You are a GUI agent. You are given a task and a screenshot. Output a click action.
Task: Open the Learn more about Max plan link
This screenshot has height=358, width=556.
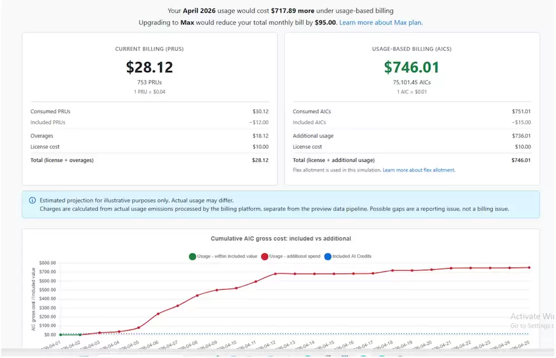[381, 22]
